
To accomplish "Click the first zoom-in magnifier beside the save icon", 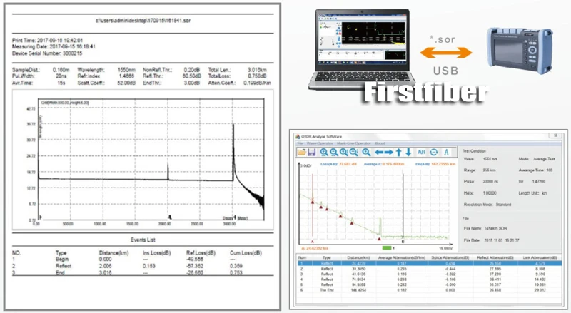I will 324,152.
